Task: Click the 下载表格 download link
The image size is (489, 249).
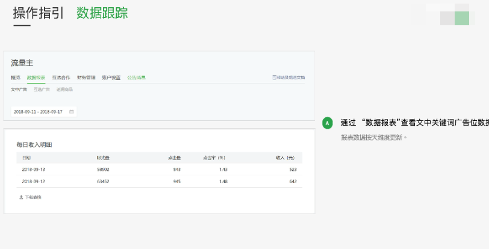Action: pyautogui.click(x=33, y=197)
